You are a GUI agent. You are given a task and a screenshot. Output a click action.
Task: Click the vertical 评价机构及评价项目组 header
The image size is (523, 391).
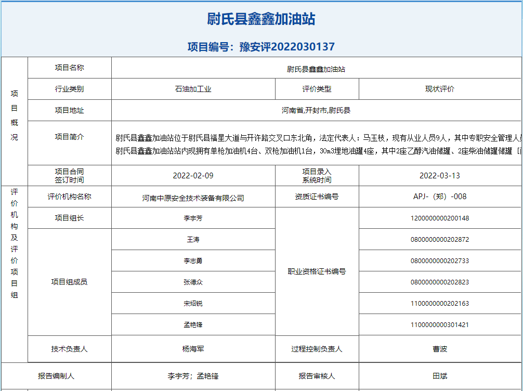click(x=15, y=243)
